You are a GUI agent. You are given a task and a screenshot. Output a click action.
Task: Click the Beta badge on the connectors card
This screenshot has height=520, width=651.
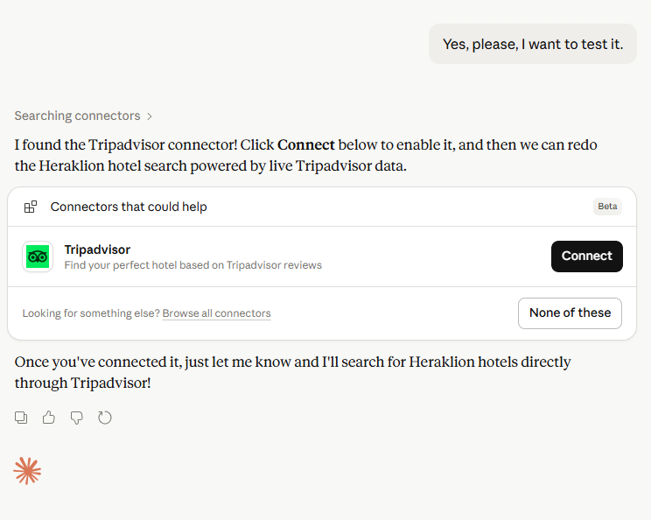click(x=607, y=207)
